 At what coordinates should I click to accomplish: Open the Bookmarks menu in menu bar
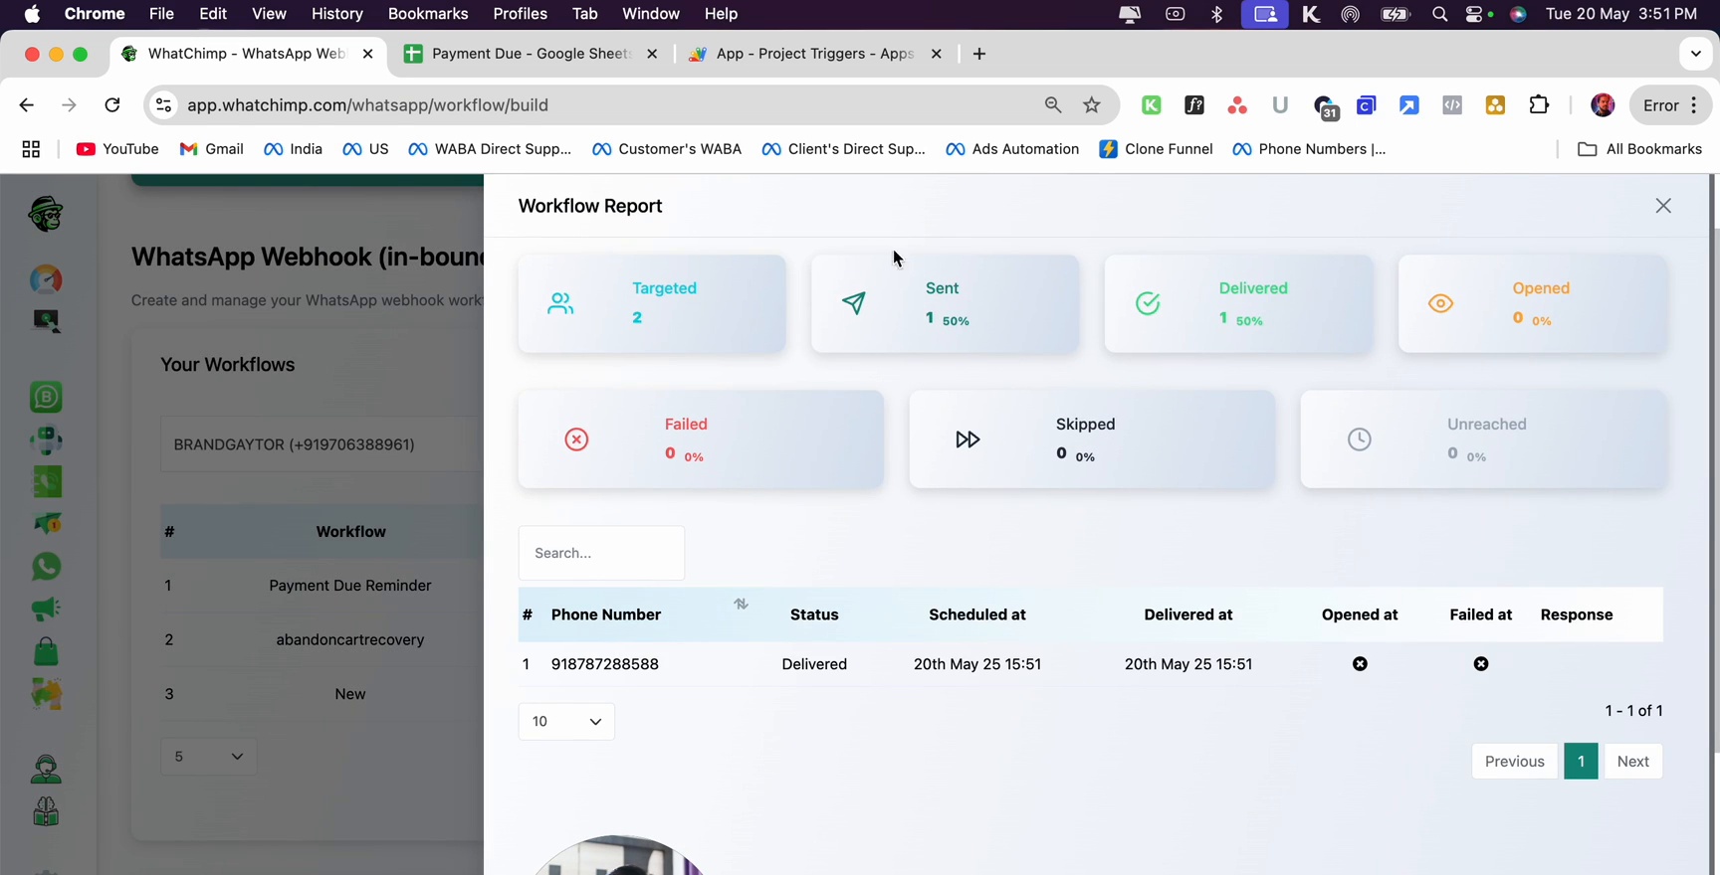[x=428, y=14]
